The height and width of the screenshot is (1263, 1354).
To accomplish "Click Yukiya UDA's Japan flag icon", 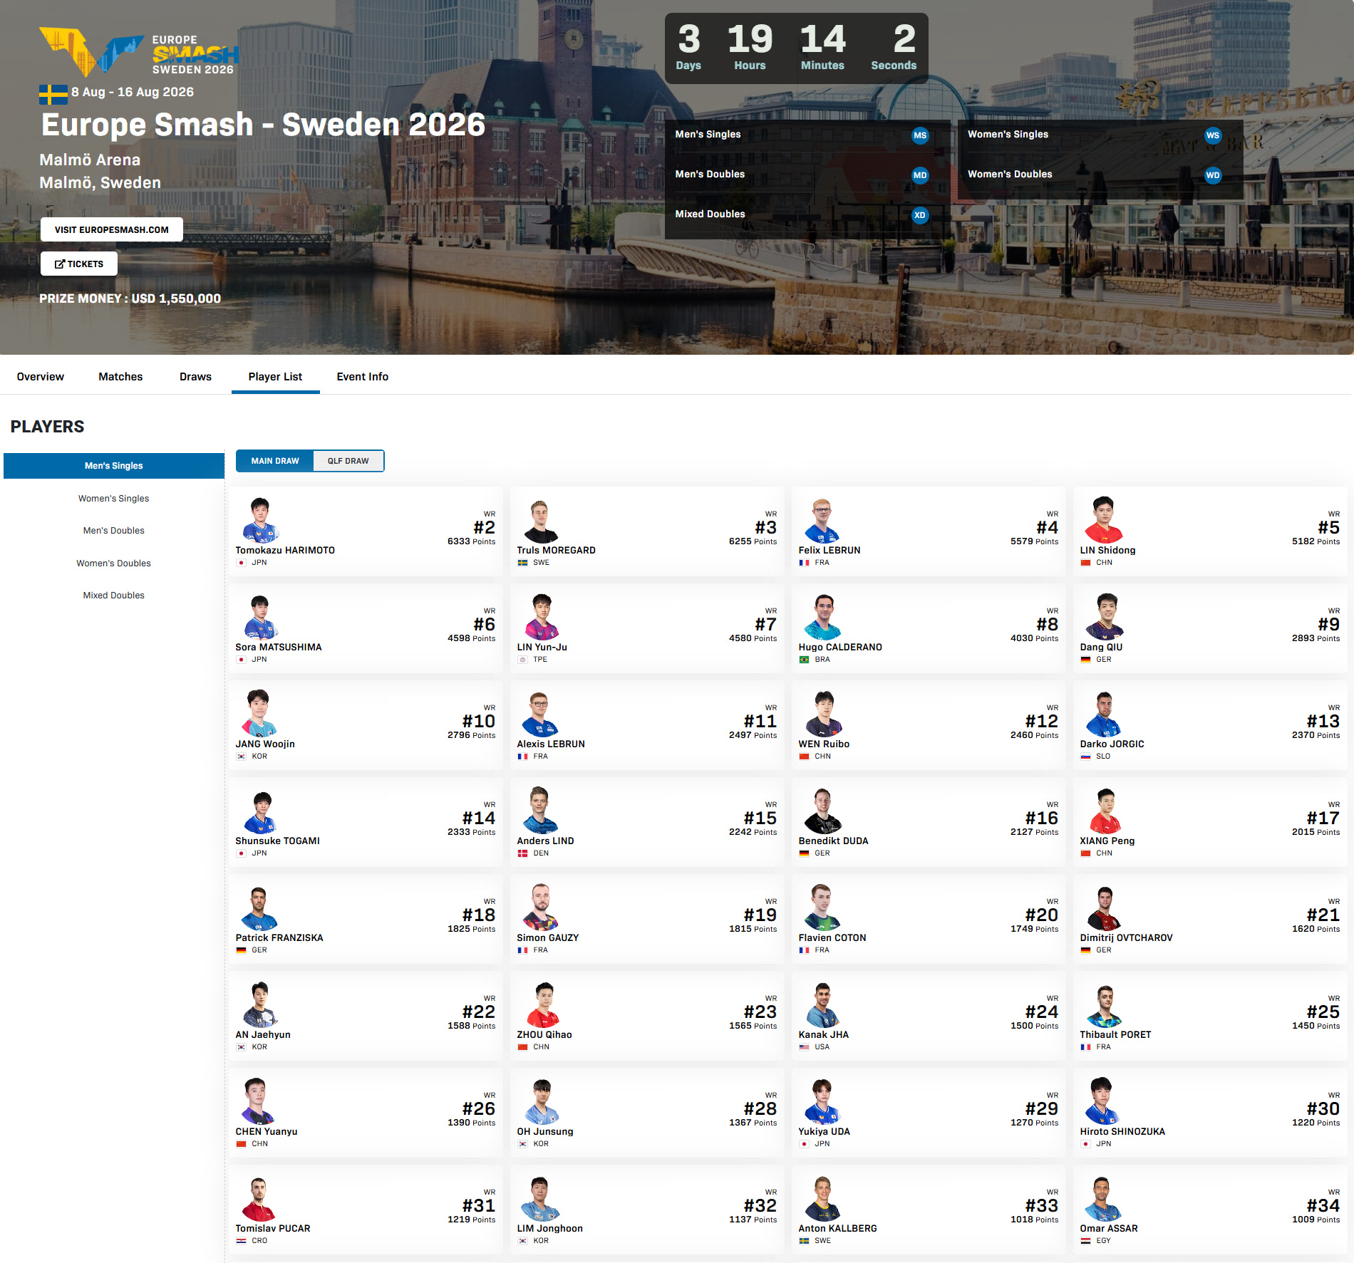I will click(x=805, y=1144).
